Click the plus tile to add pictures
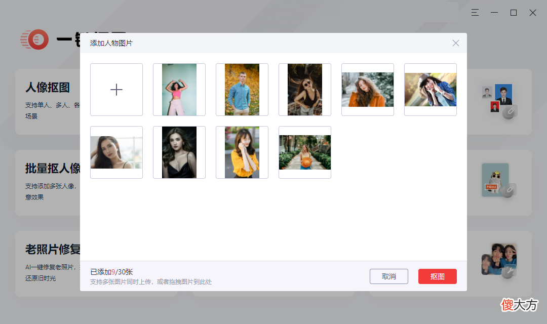This screenshot has height=324, width=547. tap(116, 90)
